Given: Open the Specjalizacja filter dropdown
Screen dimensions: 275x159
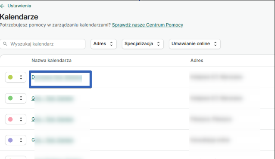Looking at the screenshot, I should pyautogui.click(x=143, y=44).
